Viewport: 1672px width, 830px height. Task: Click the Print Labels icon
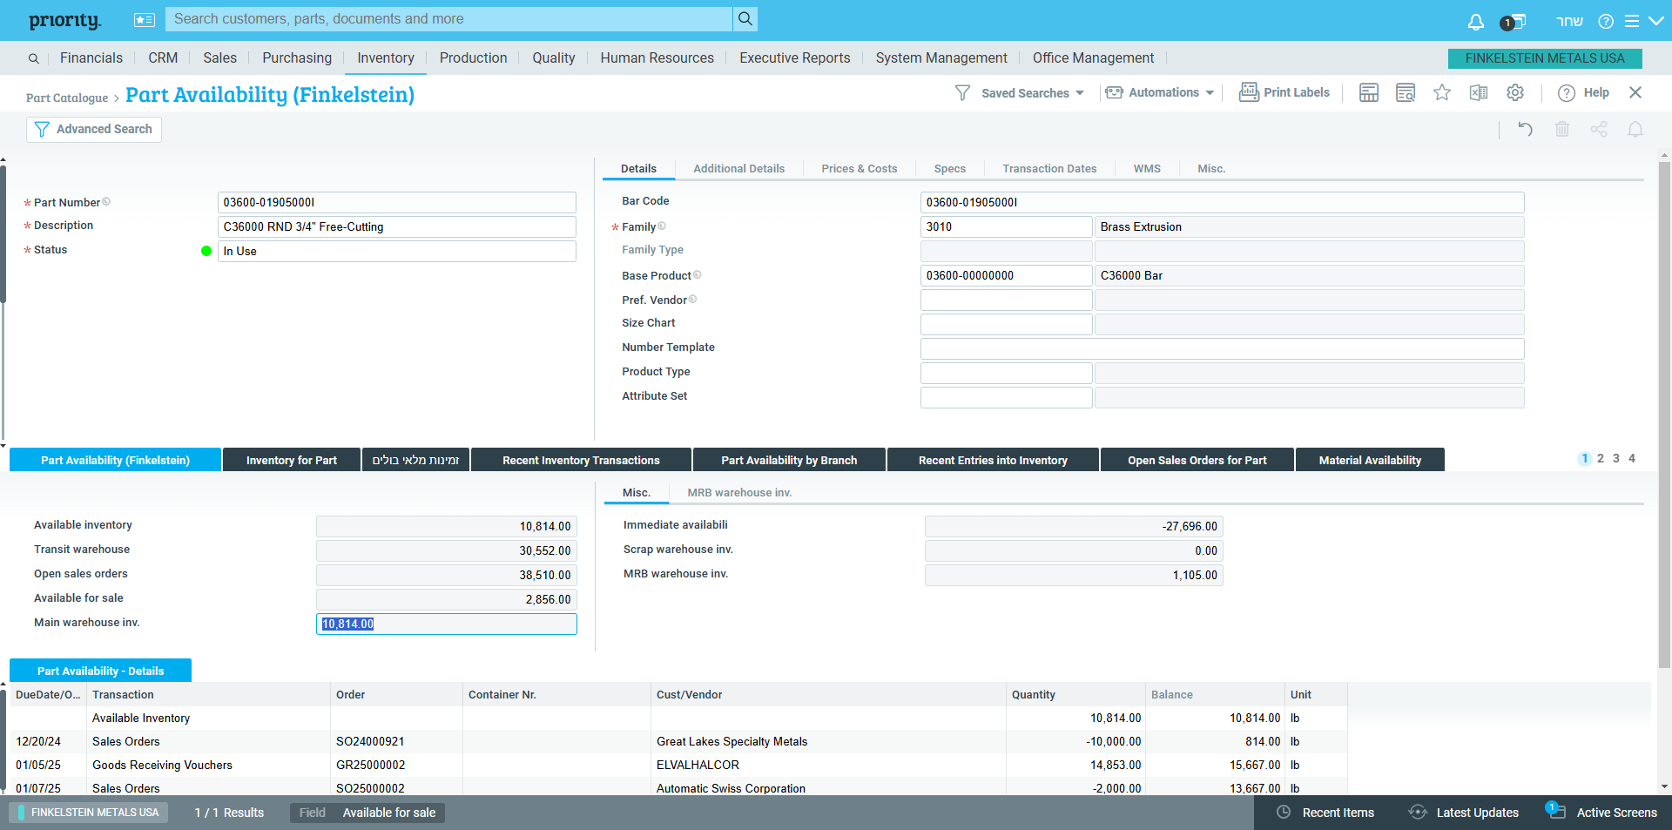click(1249, 92)
